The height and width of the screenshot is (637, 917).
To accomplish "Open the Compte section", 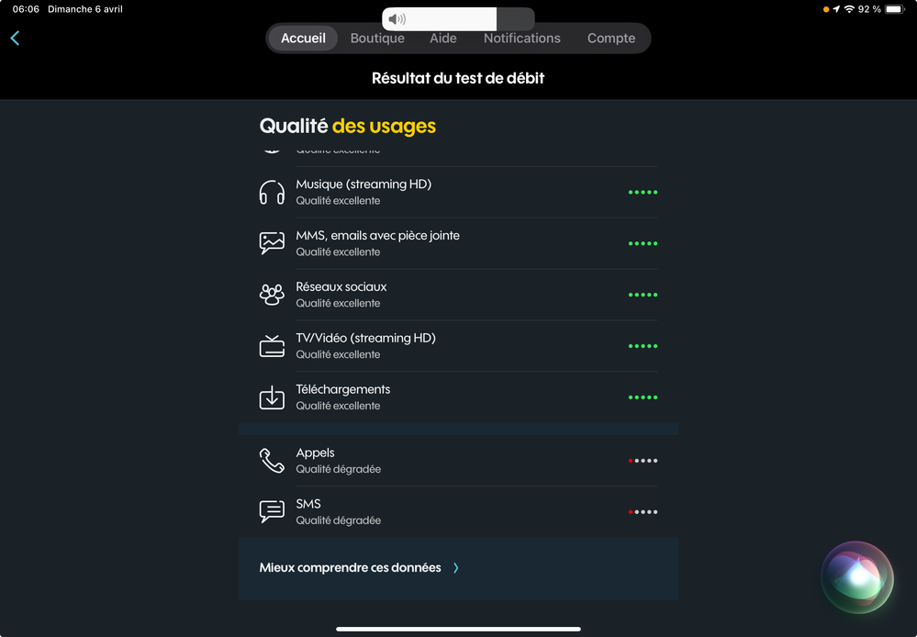I will click(610, 38).
